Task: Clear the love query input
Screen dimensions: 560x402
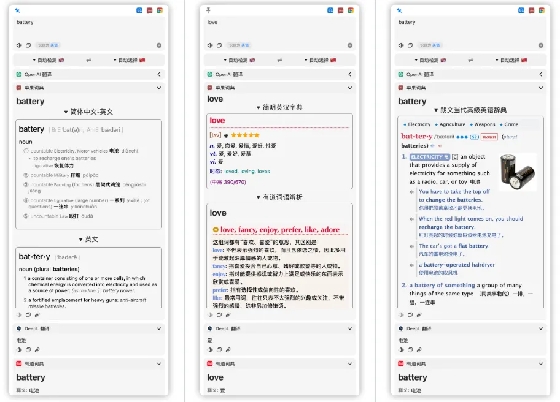Action: pyautogui.click(x=350, y=45)
